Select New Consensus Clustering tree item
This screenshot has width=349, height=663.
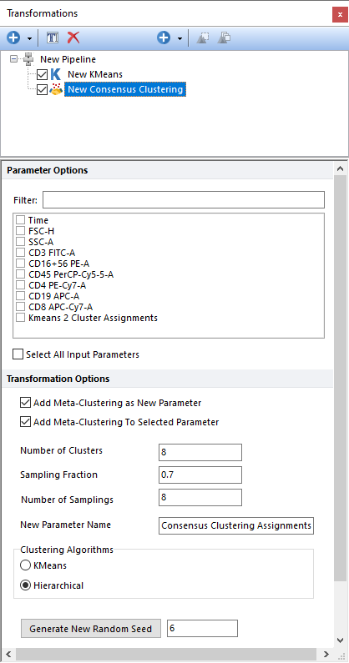125,89
